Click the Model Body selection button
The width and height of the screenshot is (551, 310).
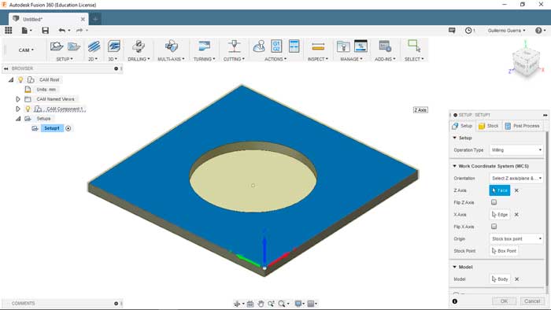pyautogui.click(x=500, y=279)
